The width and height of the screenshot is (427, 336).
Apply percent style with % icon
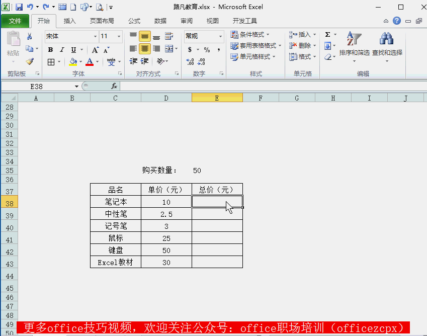[x=207, y=50]
